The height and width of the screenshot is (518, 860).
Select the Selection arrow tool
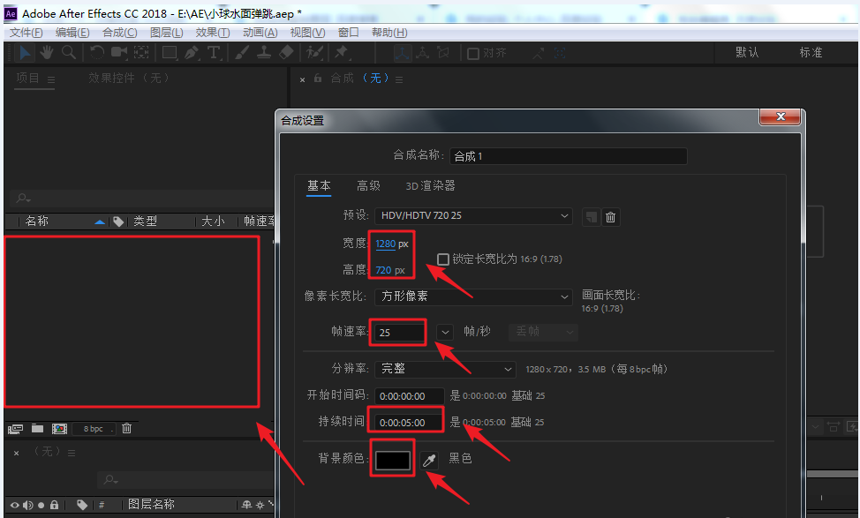26,53
